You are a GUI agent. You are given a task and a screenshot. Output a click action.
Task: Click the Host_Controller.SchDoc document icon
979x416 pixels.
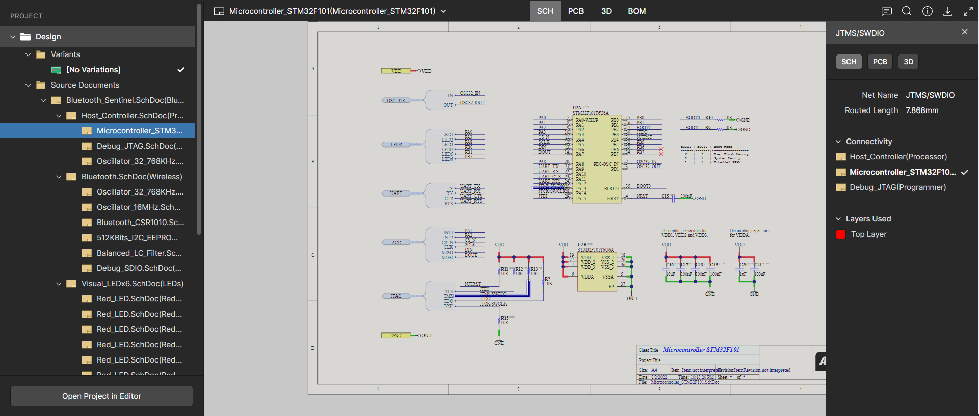point(71,116)
